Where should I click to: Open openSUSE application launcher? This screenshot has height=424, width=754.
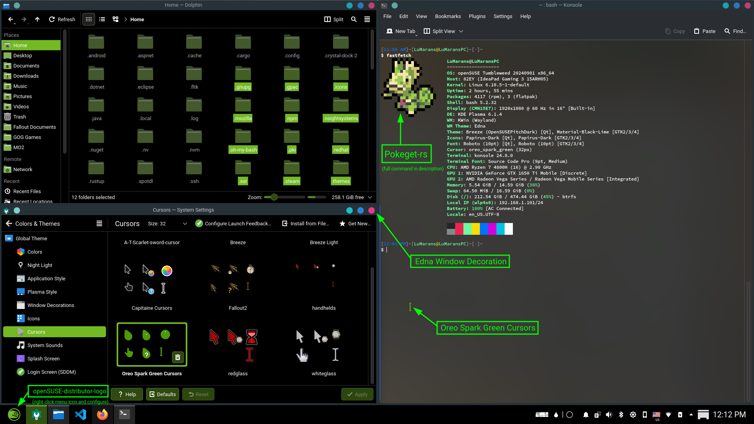tap(14, 414)
